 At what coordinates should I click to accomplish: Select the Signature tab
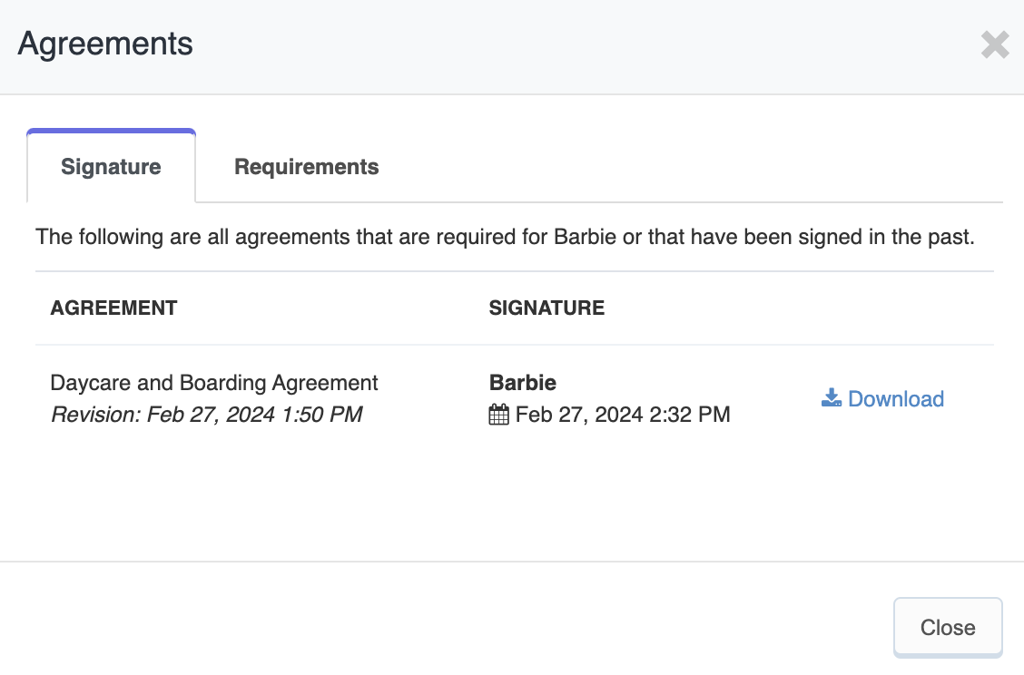(x=111, y=166)
